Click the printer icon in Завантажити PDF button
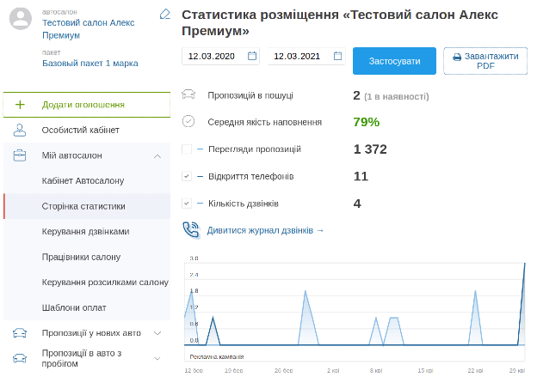This screenshot has height=377, width=537. pos(457,57)
